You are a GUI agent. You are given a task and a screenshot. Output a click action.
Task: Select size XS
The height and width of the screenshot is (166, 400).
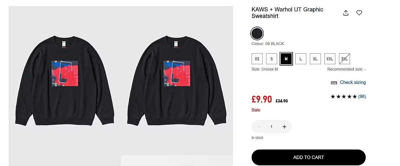(x=257, y=59)
